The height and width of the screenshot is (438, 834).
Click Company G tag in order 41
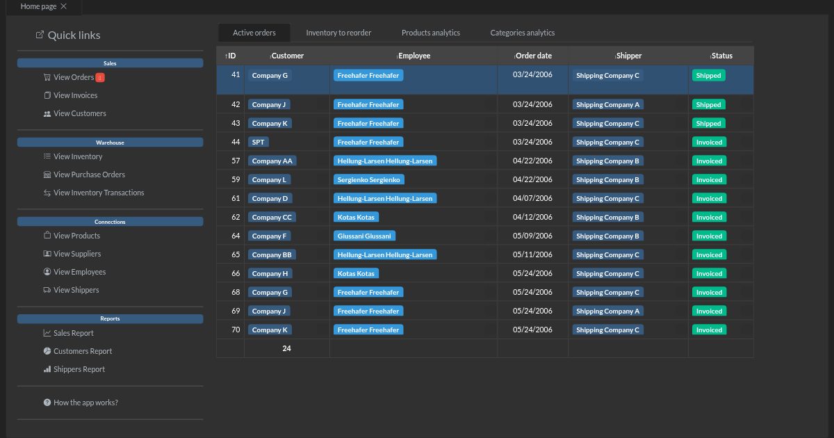click(x=270, y=75)
